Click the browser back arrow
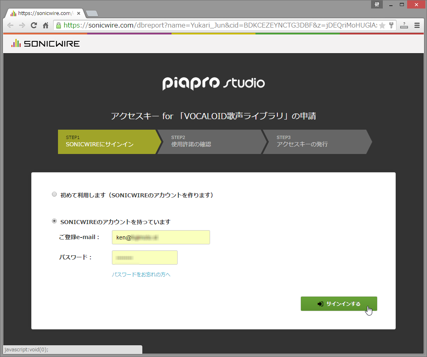 click(11, 25)
